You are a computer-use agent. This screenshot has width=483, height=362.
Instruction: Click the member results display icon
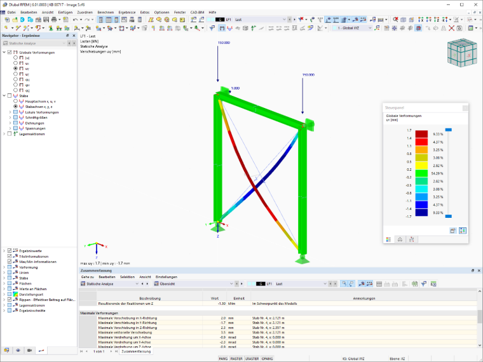[229, 28]
